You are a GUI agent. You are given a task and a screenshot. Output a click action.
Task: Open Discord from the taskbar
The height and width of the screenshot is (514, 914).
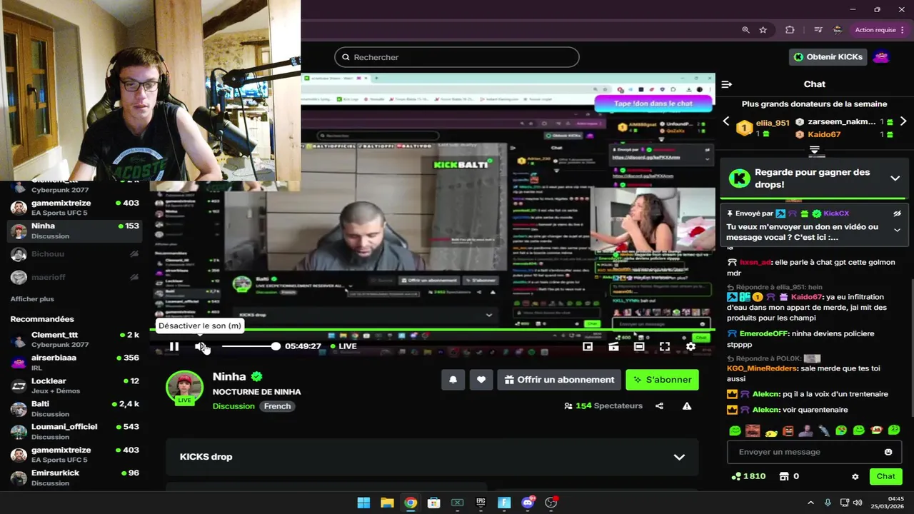[528, 503]
